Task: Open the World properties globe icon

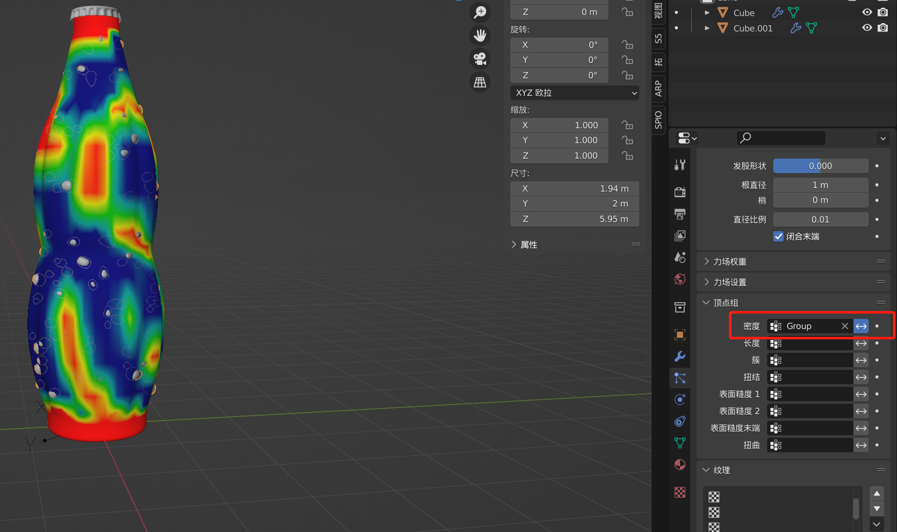Action: (680, 279)
